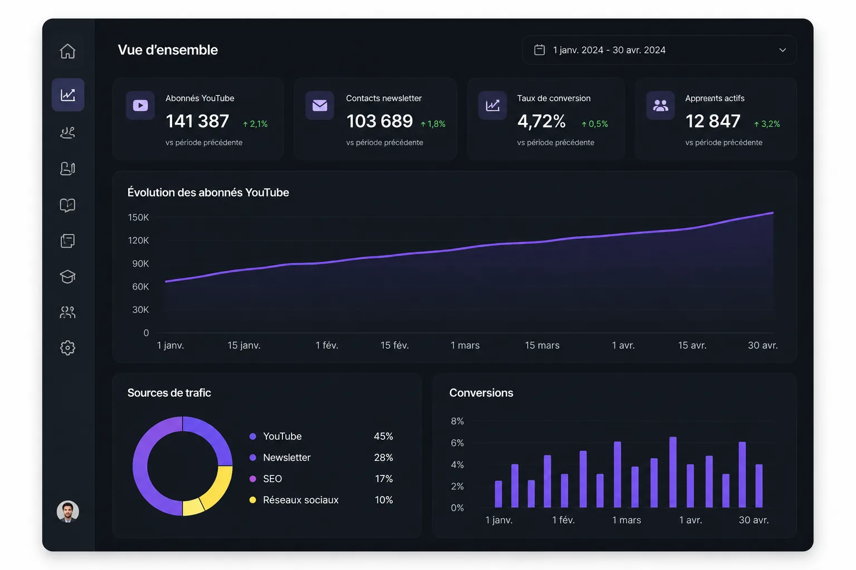Click the '0,5%' growth indicator

coord(595,124)
